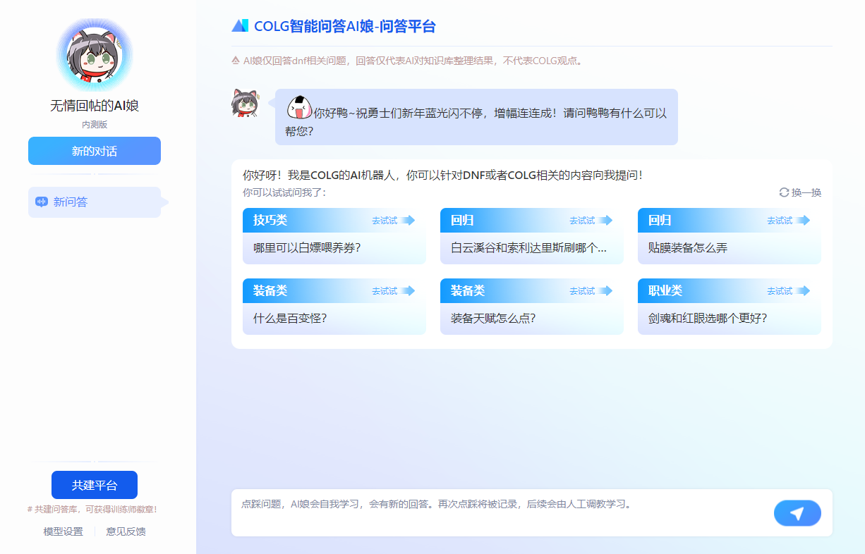Ask the question 白云溪谷和索利达里斯刷哪个
865x554 pixels.
pyautogui.click(x=528, y=248)
